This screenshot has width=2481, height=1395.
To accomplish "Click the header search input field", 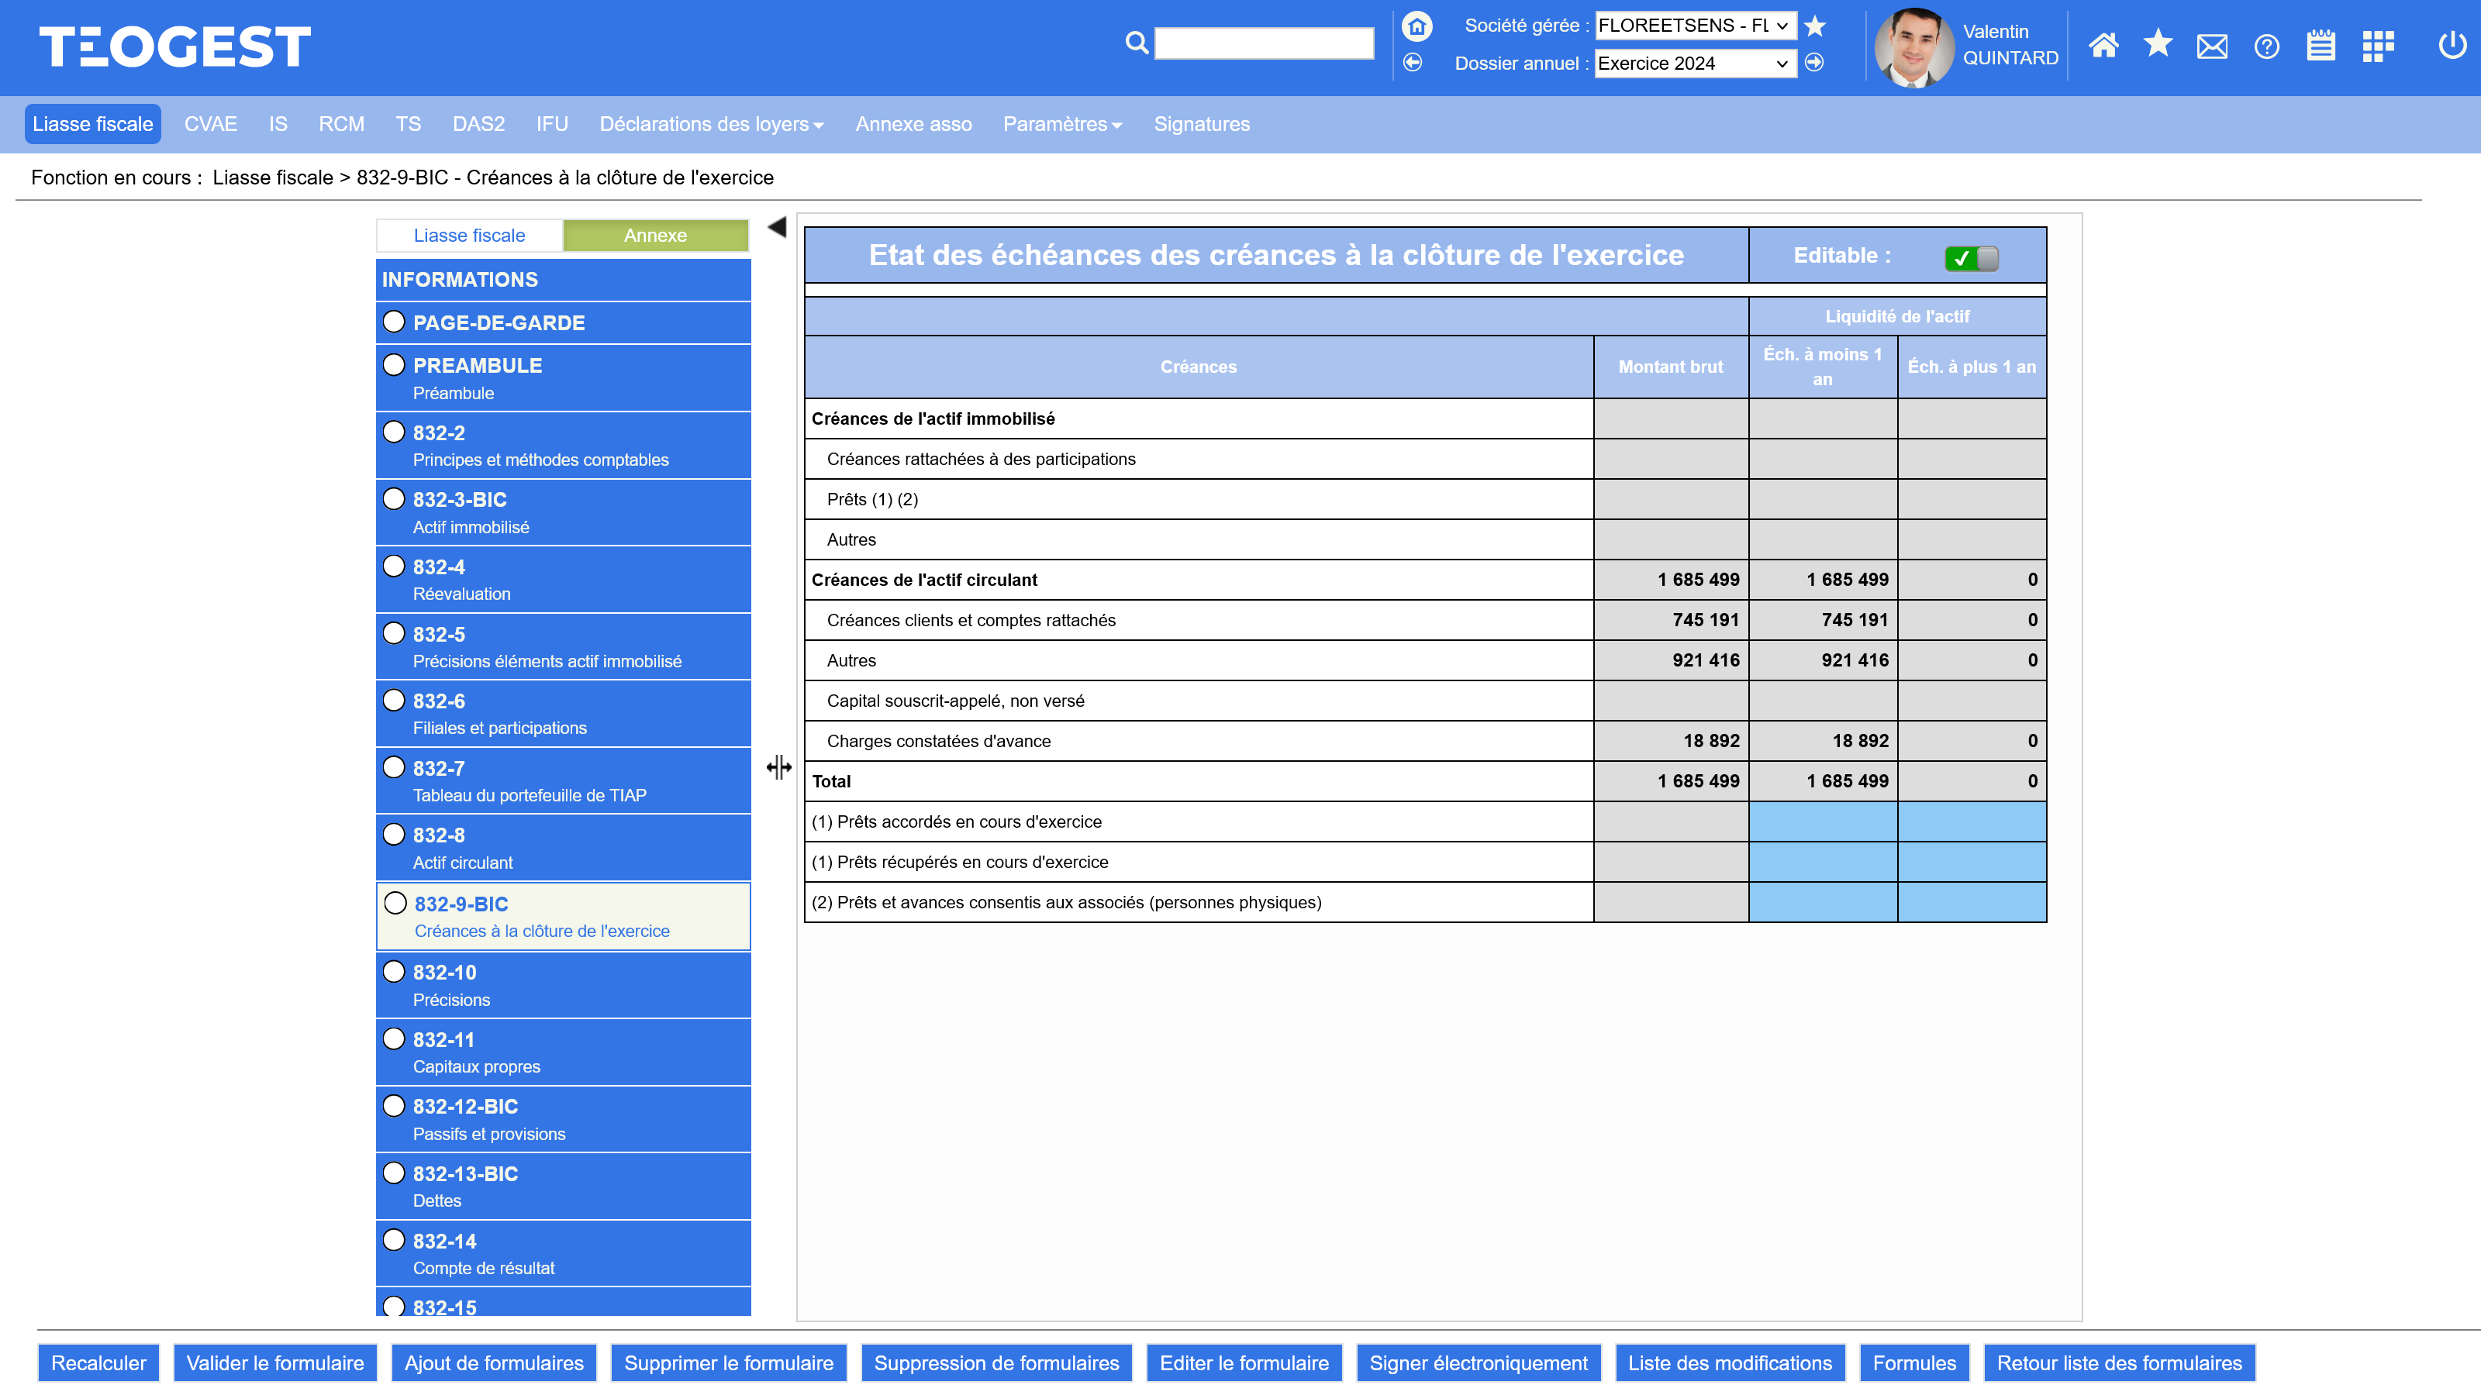I will (1265, 43).
